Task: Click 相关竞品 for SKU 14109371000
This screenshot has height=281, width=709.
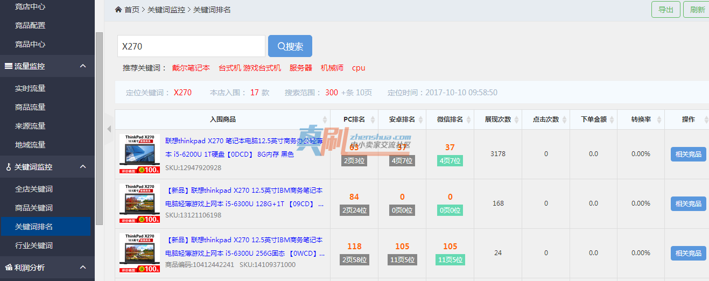Action: [688, 253]
